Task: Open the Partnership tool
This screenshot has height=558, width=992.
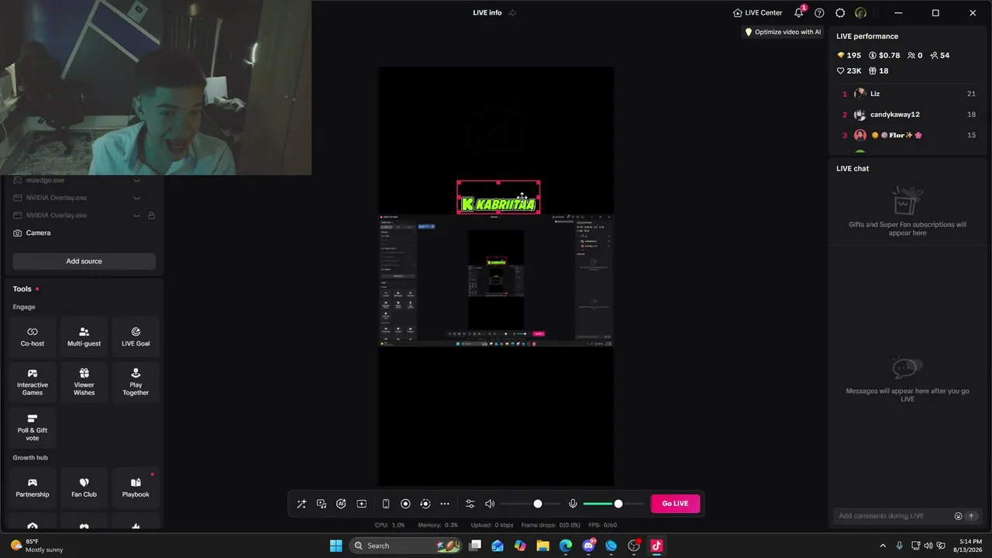Action: [x=33, y=487]
